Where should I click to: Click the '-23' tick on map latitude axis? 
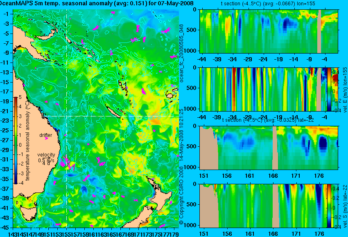coord(5,121)
